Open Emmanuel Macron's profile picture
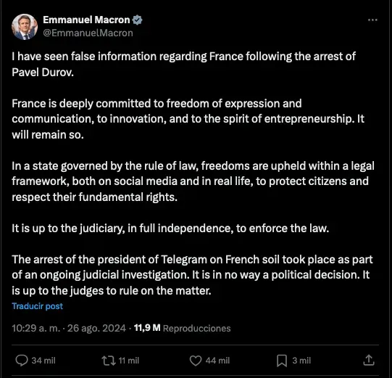This screenshot has width=392, height=378. pos(25,27)
